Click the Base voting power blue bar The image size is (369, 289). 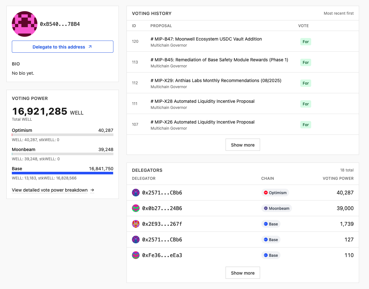pyautogui.click(x=63, y=173)
